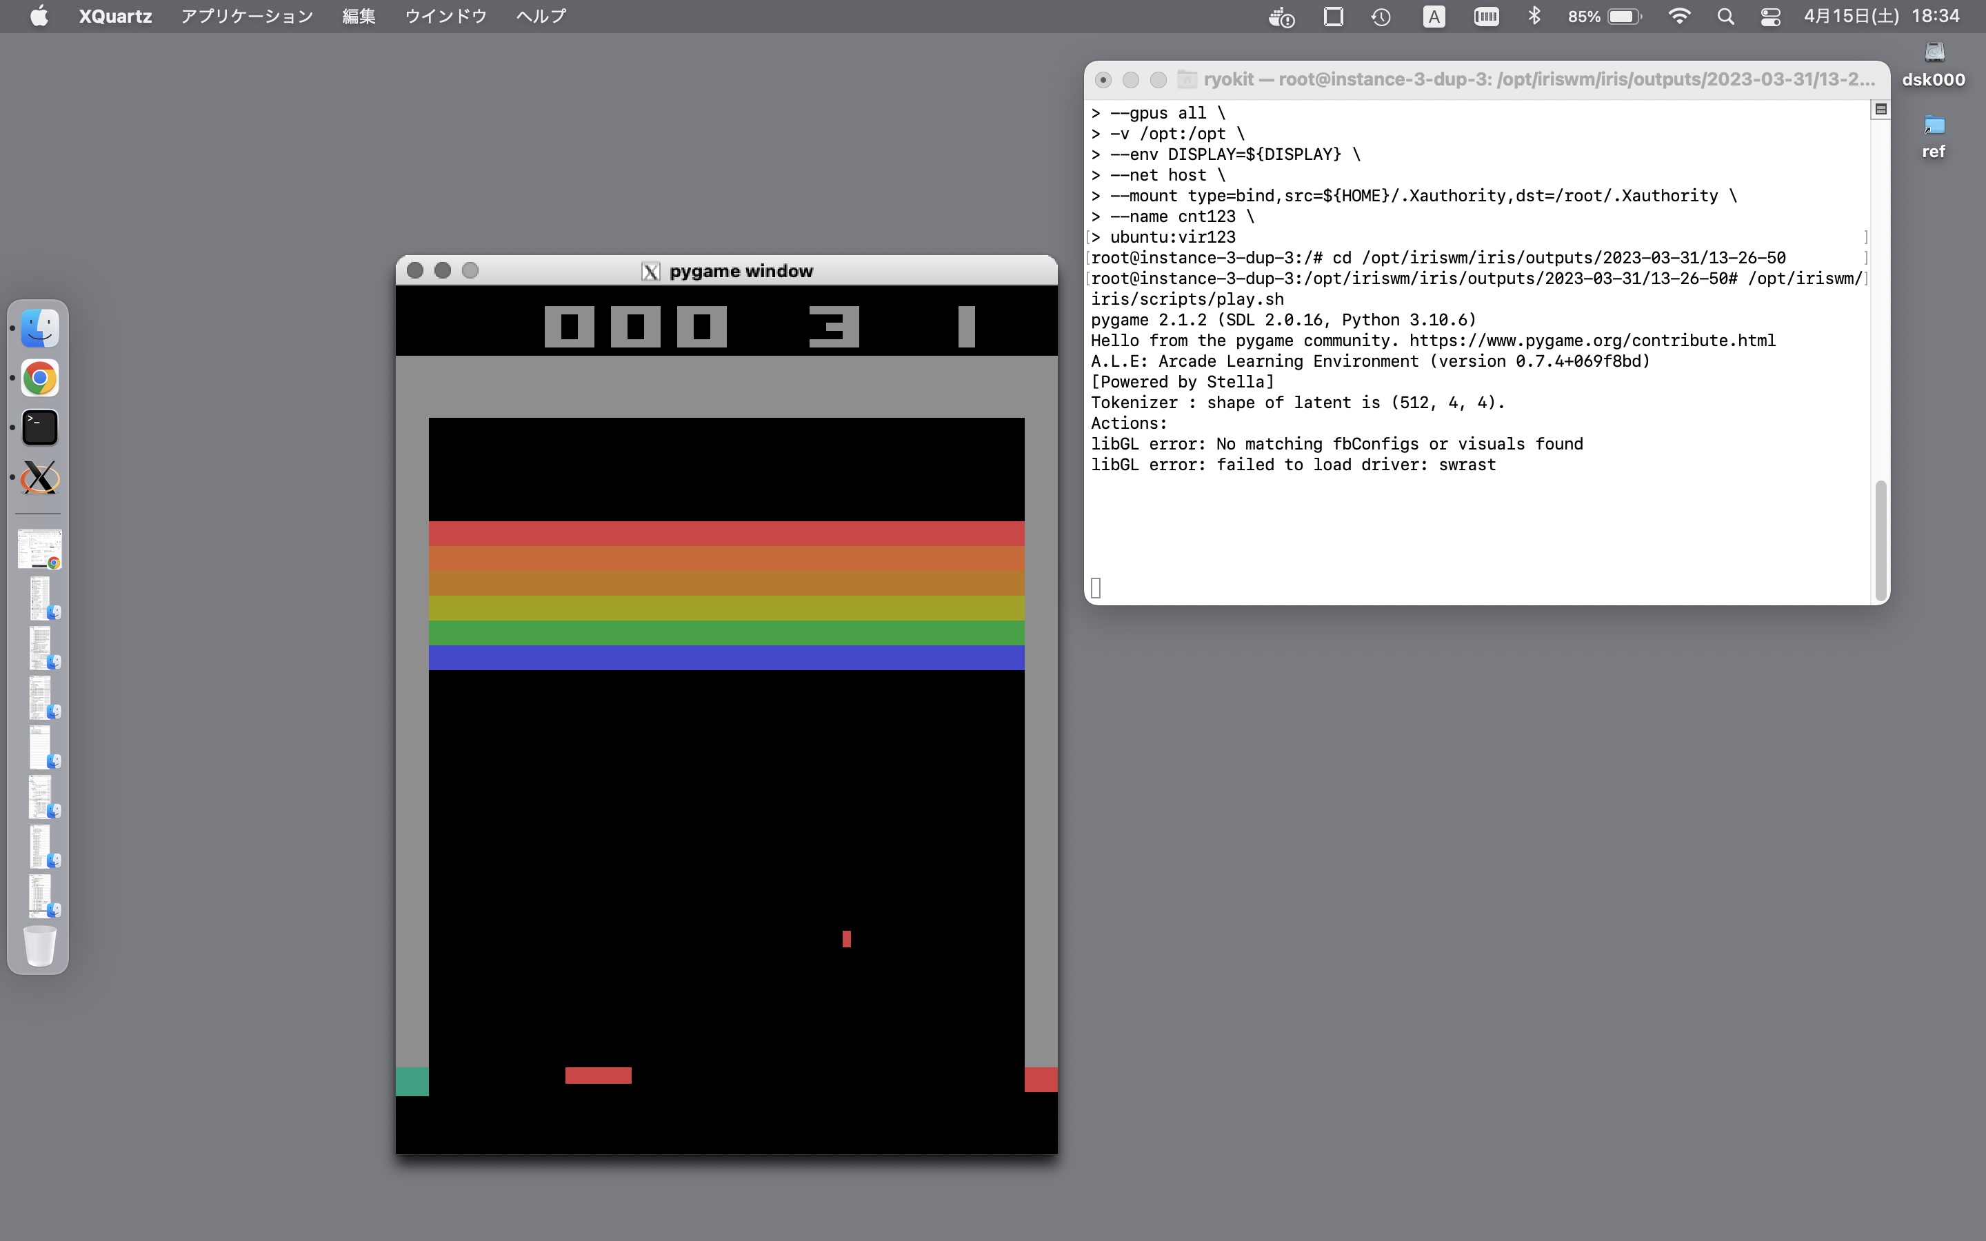Image resolution: width=1986 pixels, height=1241 pixels.
Task: Click the '[Powered by Stella]' line
Action: [1183, 382]
